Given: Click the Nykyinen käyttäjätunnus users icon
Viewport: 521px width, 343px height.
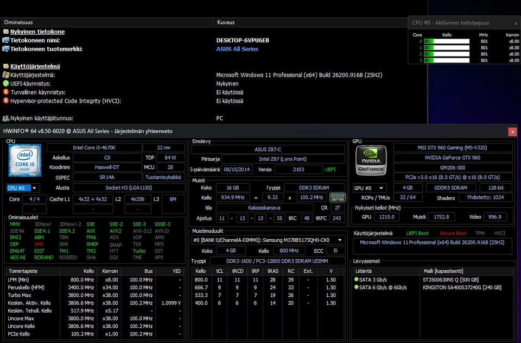Looking at the screenshot, I should (x=5, y=118).
